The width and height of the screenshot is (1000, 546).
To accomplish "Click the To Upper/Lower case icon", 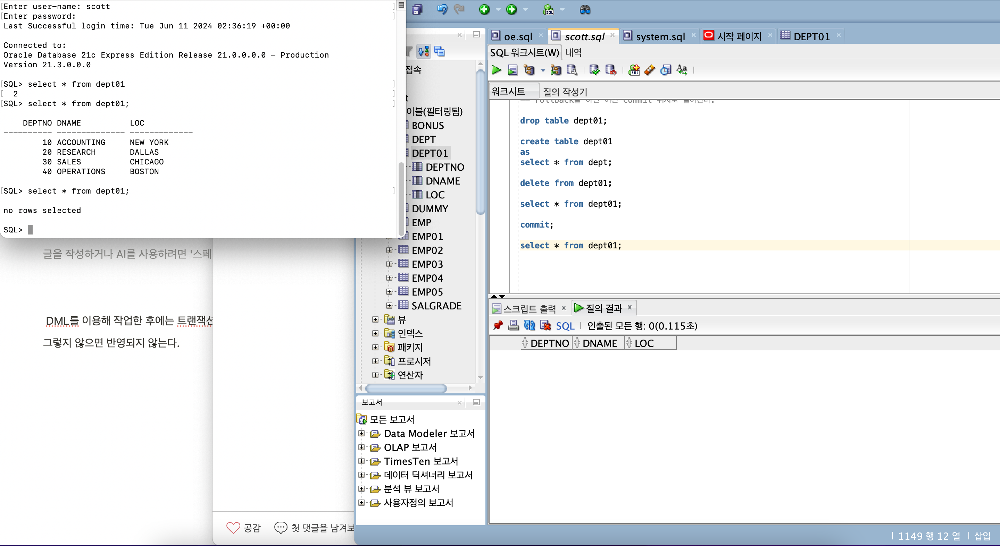I will [x=682, y=70].
